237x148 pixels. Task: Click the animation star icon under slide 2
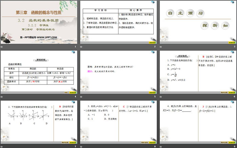click(x=81, y=47)
